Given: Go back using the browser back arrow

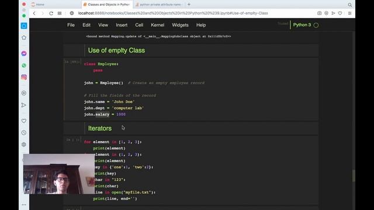Looking at the screenshot, I should point(34,13).
